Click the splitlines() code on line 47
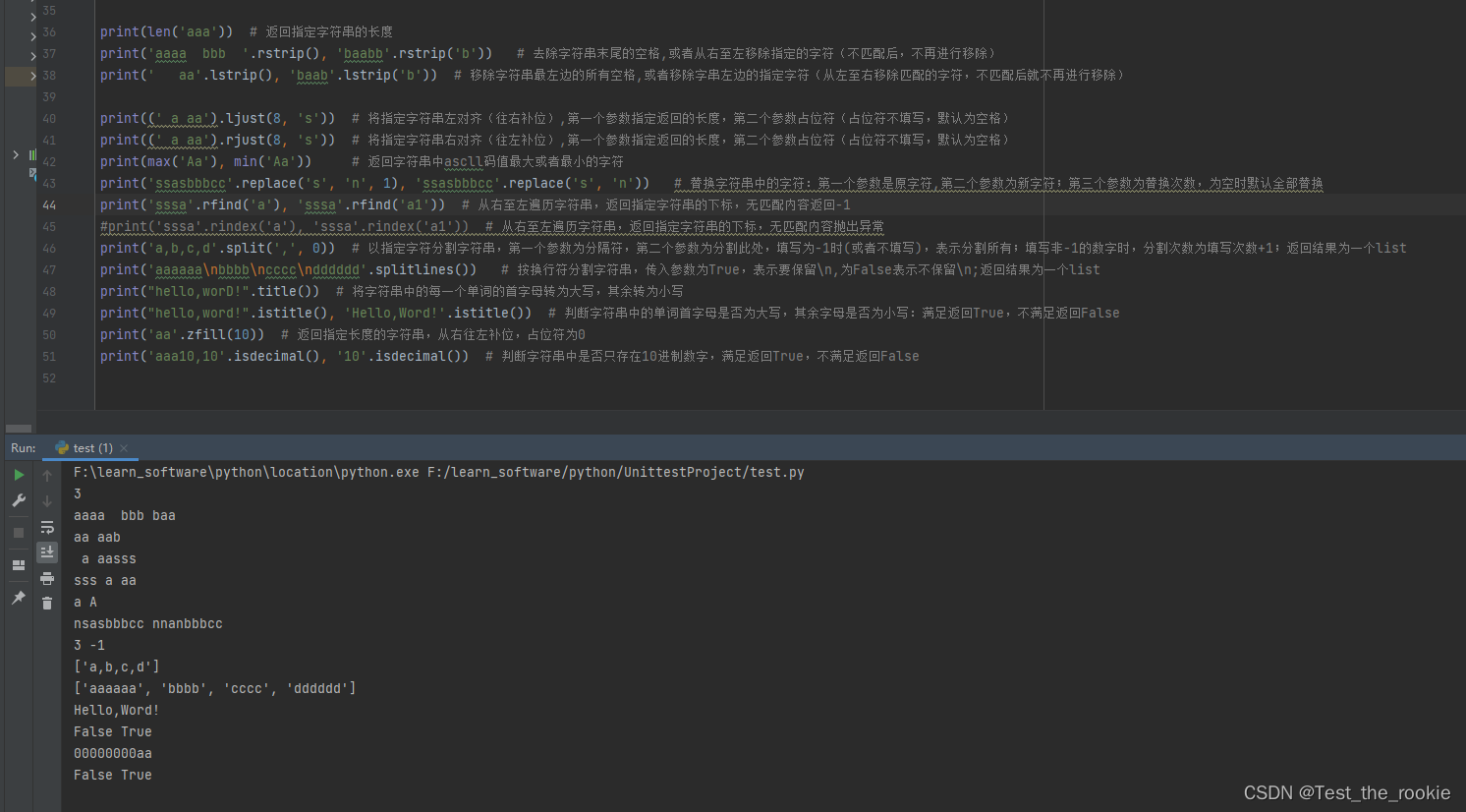This screenshot has height=812, width=1466. [x=288, y=270]
